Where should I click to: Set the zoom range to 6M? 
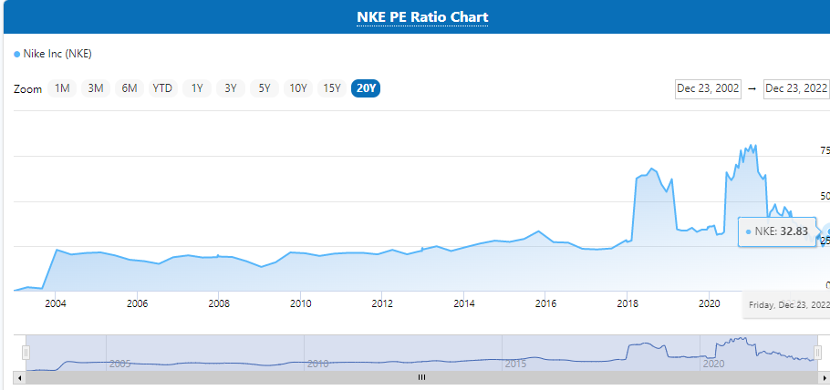tap(130, 88)
